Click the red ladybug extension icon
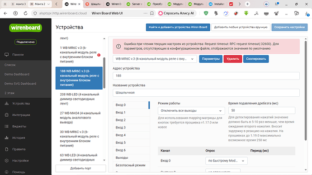This screenshot has width=312, height=175. pos(236,13)
